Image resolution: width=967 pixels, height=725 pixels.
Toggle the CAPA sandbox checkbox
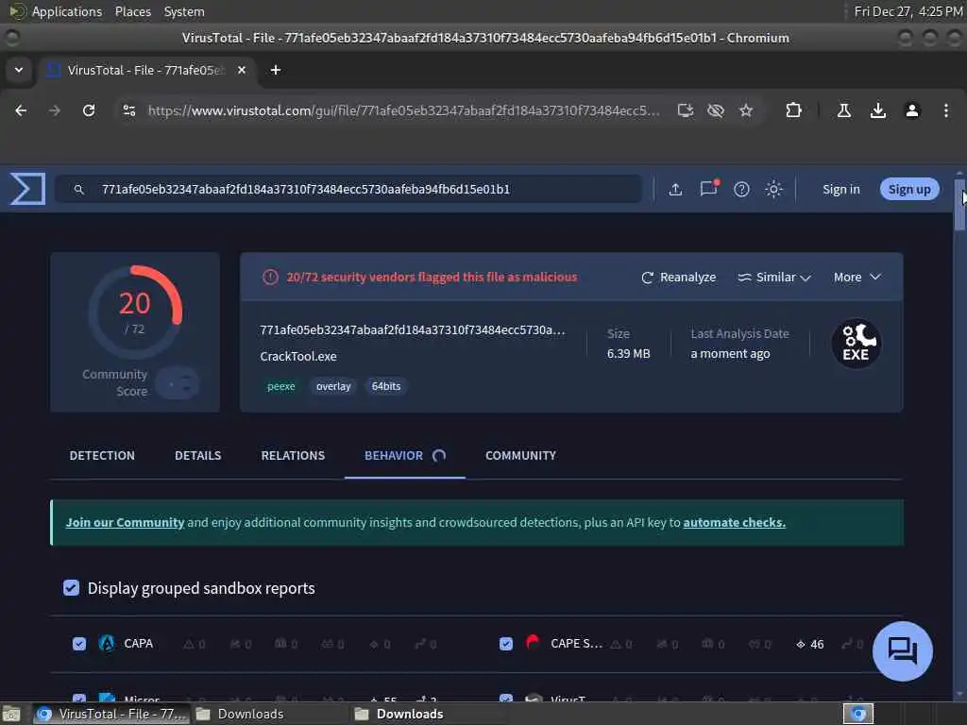click(79, 644)
